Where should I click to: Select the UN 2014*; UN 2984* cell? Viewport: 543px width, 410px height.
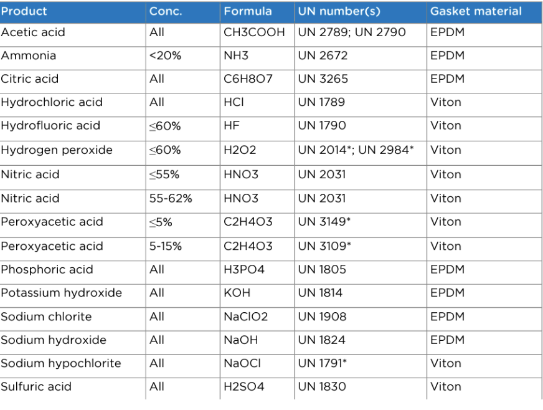[x=361, y=153]
